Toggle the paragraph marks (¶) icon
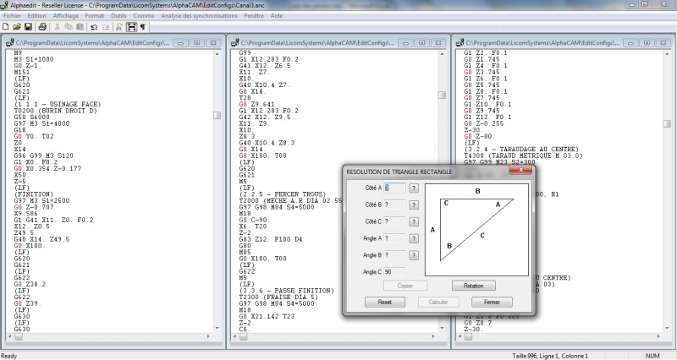 pos(143,27)
